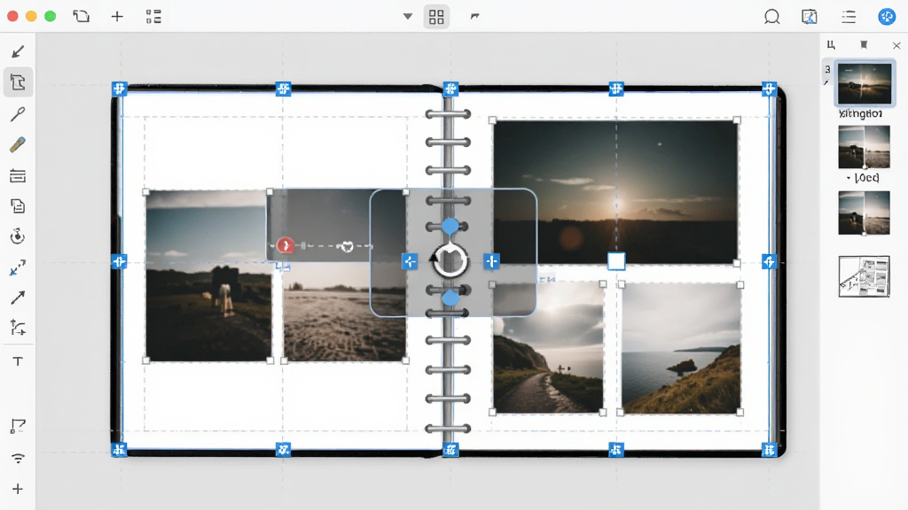Pick the diagonal line arrow tool
This screenshot has height=510, width=908.
(x=18, y=297)
